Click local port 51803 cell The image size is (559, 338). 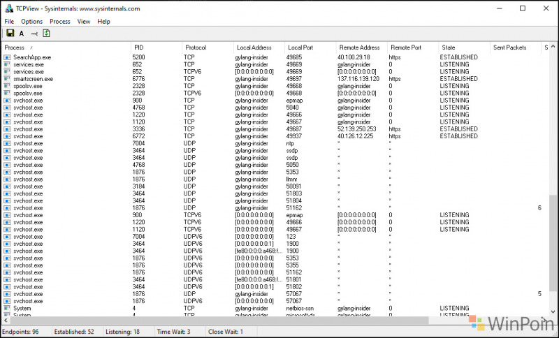coord(294,193)
